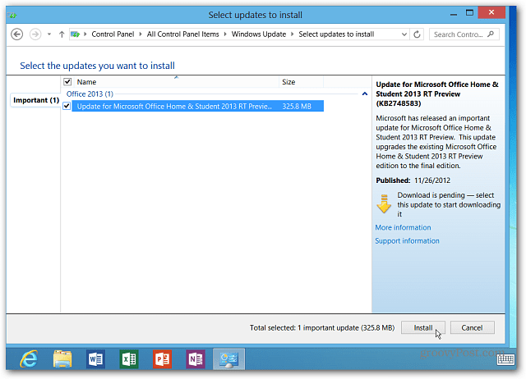Launch Word from the taskbar
The width and height of the screenshot is (526, 379).
95,359
